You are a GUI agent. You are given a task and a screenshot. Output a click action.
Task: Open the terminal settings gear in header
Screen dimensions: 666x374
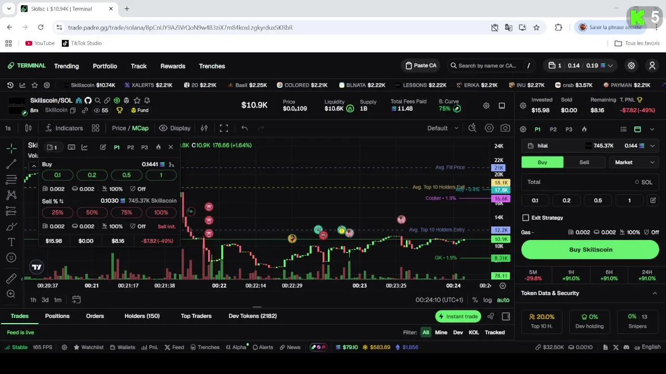(x=631, y=65)
